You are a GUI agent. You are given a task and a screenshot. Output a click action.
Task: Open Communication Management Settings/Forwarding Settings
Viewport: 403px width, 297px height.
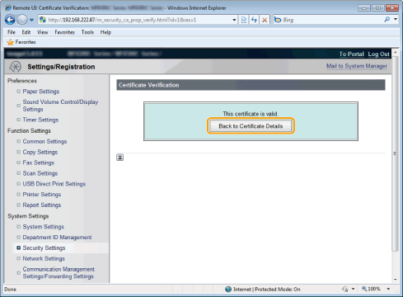coord(59,273)
